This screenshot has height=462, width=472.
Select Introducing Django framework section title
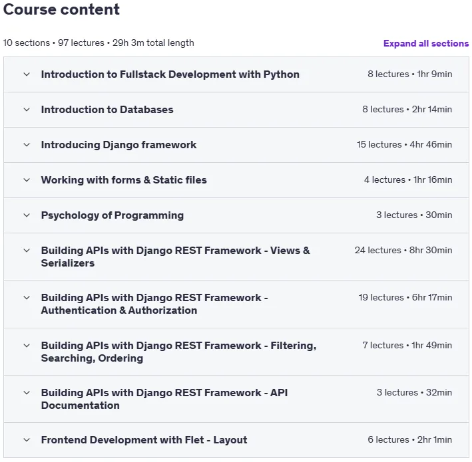point(118,145)
